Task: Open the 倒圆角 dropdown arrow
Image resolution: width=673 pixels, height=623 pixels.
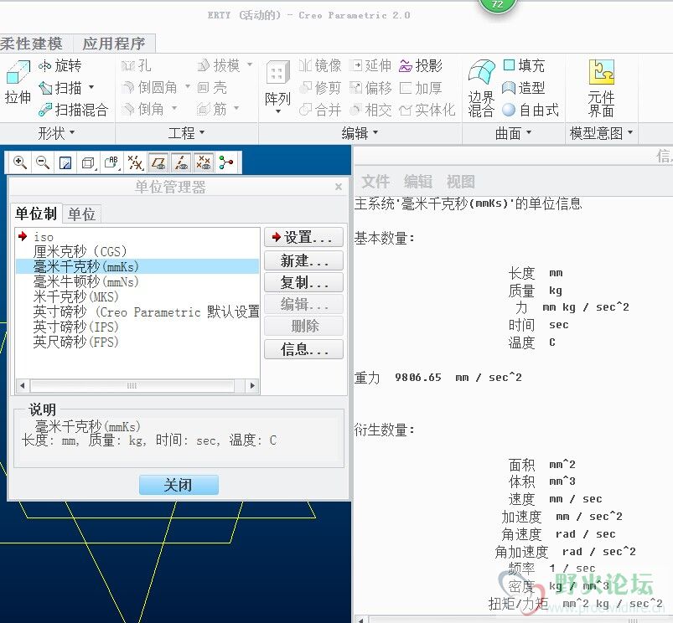Action: click(x=188, y=86)
